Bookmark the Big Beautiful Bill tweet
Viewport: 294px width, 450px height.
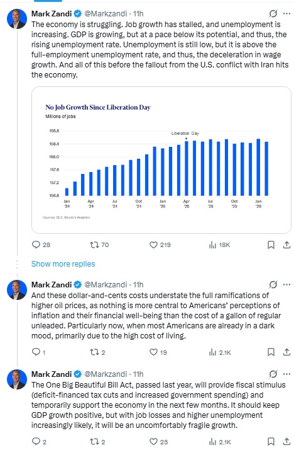271,441
